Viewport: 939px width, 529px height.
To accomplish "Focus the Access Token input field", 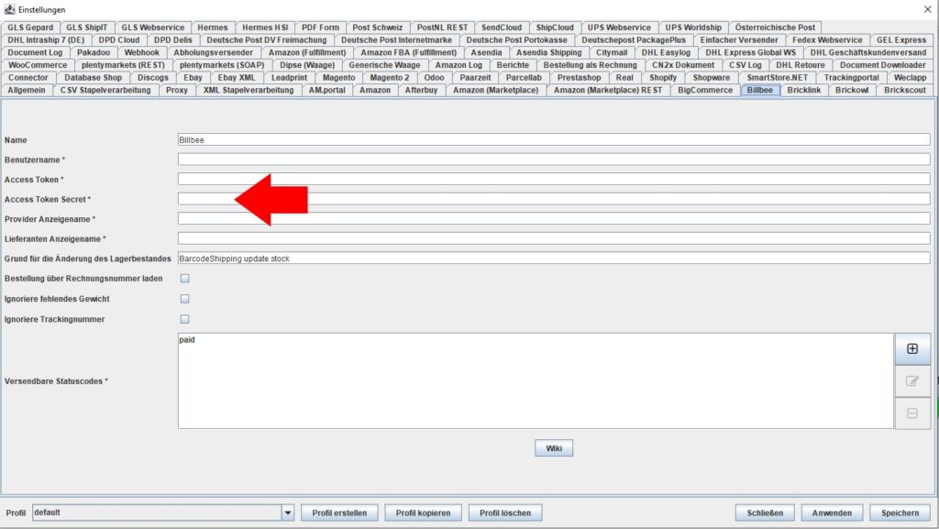I will point(554,180).
